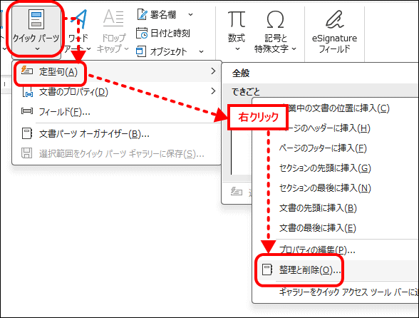Click the 全般 category header
The height and width of the screenshot is (318, 419).
(x=241, y=73)
